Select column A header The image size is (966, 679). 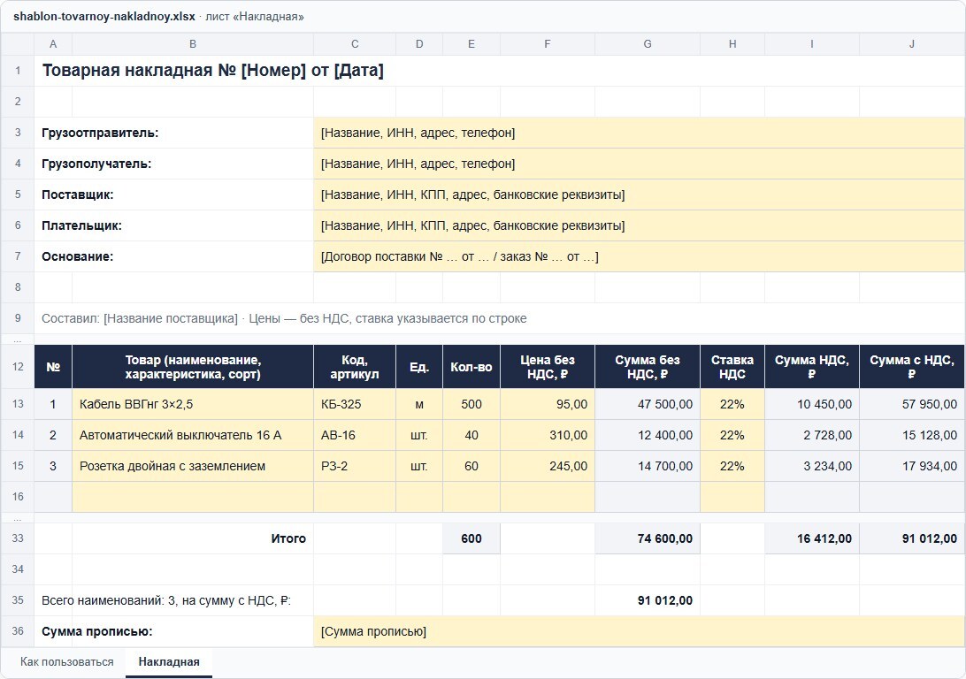pos(53,44)
